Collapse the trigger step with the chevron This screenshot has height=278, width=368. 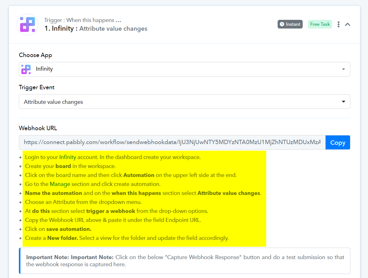click(x=348, y=24)
